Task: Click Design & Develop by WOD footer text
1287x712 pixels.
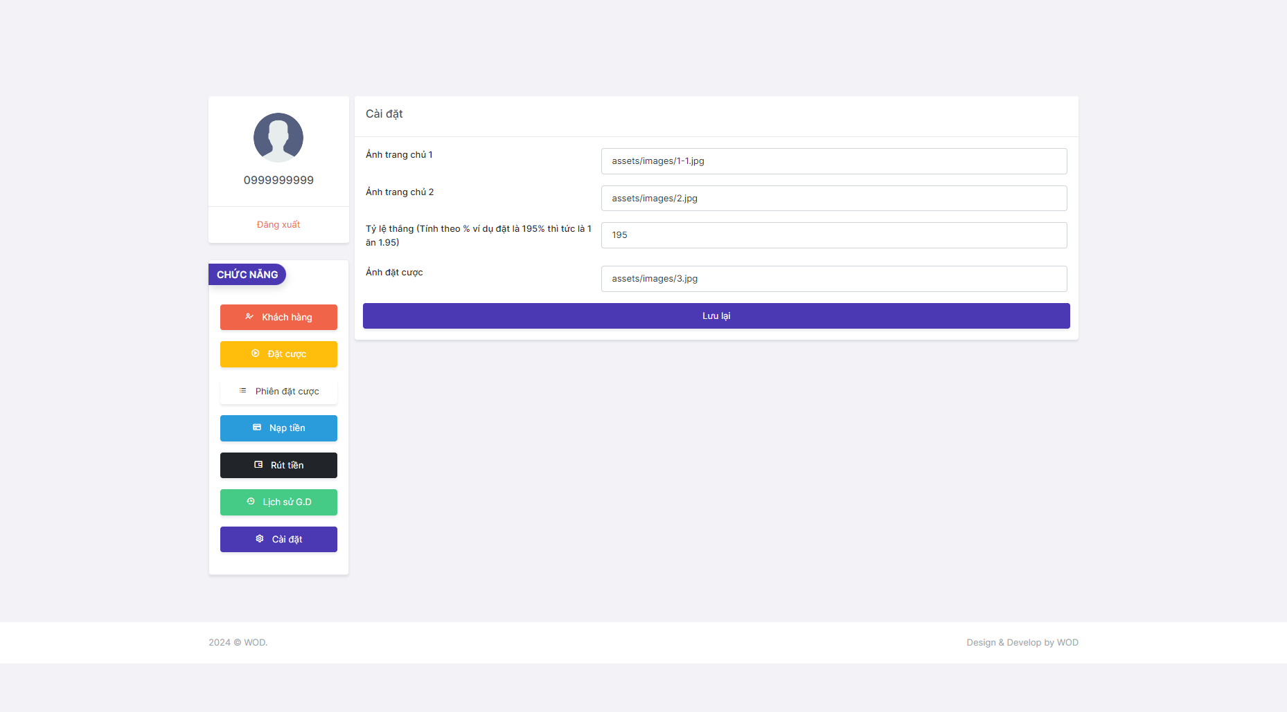Action: [1022, 643]
